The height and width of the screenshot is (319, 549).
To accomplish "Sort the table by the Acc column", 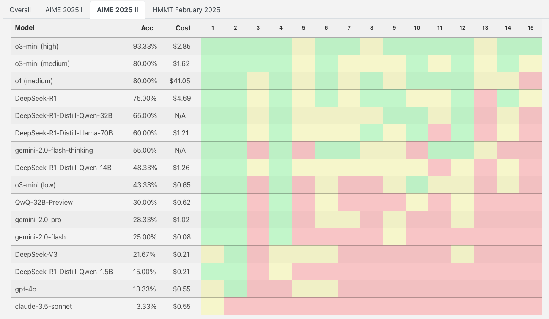I will point(146,28).
